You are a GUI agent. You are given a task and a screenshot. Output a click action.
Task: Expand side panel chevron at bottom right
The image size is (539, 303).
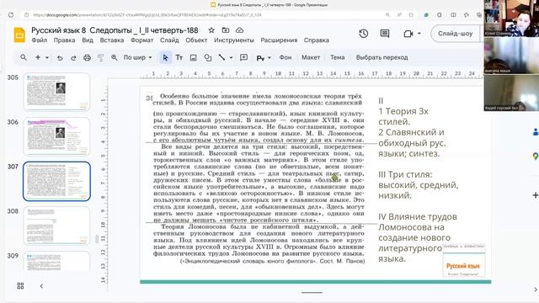[x=536, y=290]
